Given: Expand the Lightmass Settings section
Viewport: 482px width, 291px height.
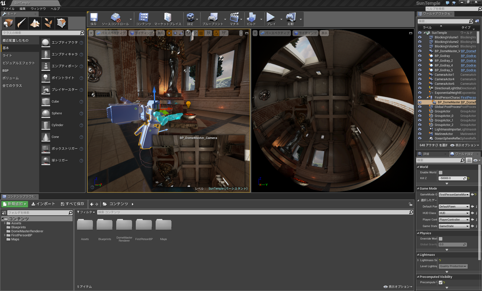Looking at the screenshot, I should click(418, 260).
